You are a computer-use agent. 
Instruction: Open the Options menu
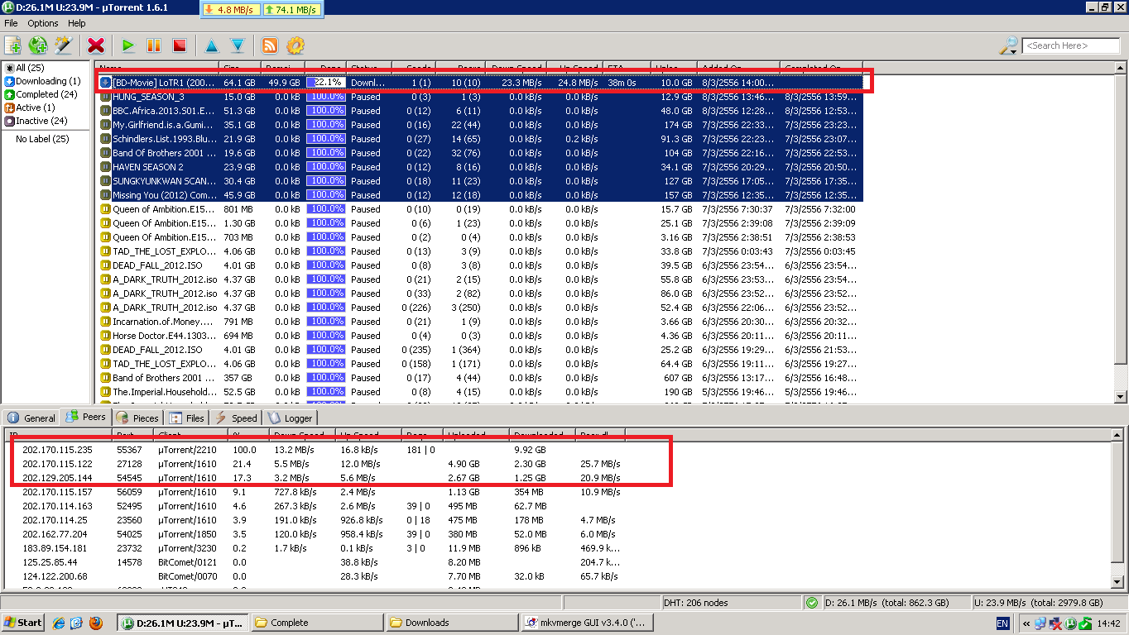click(x=43, y=23)
